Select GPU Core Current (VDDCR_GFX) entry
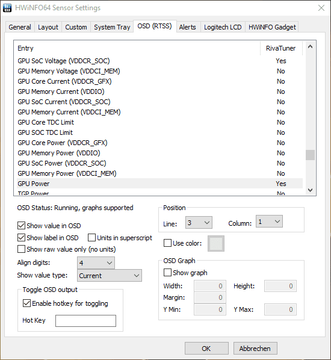 pyautogui.click(x=159, y=81)
